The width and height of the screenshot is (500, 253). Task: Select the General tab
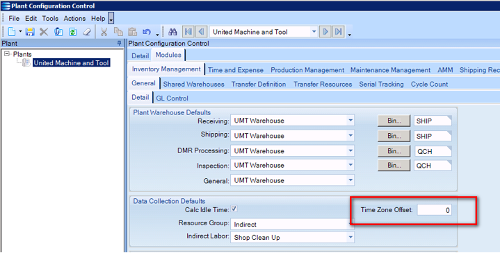143,83
